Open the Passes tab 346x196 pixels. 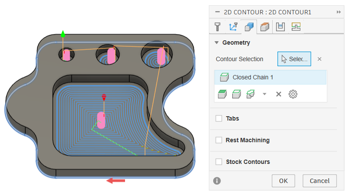pos(280,27)
